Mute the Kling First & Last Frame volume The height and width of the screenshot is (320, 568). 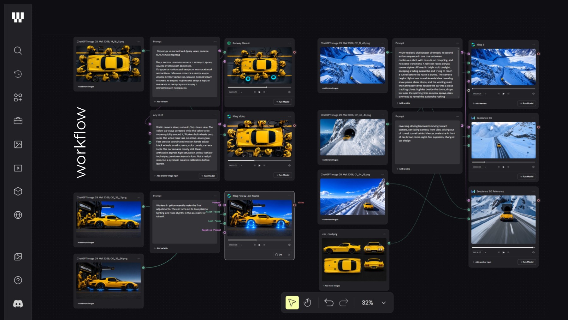click(x=289, y=245)
